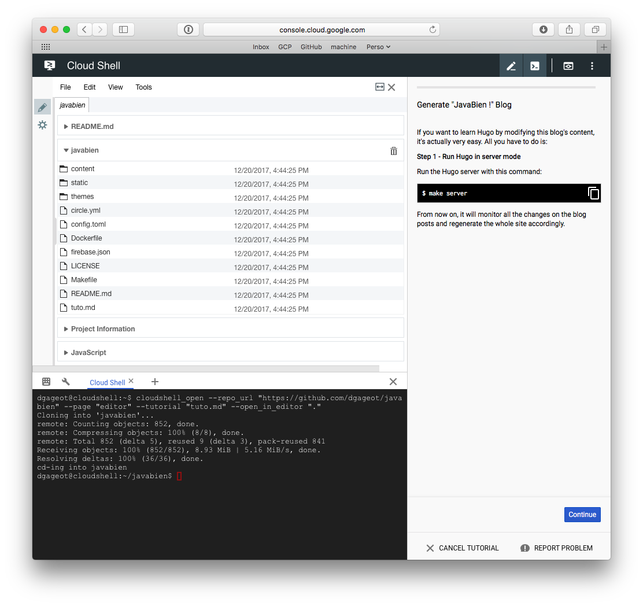The image size is (643, 606).
Task: Open settings gear in left sidebar
Action: click(42, 125)
